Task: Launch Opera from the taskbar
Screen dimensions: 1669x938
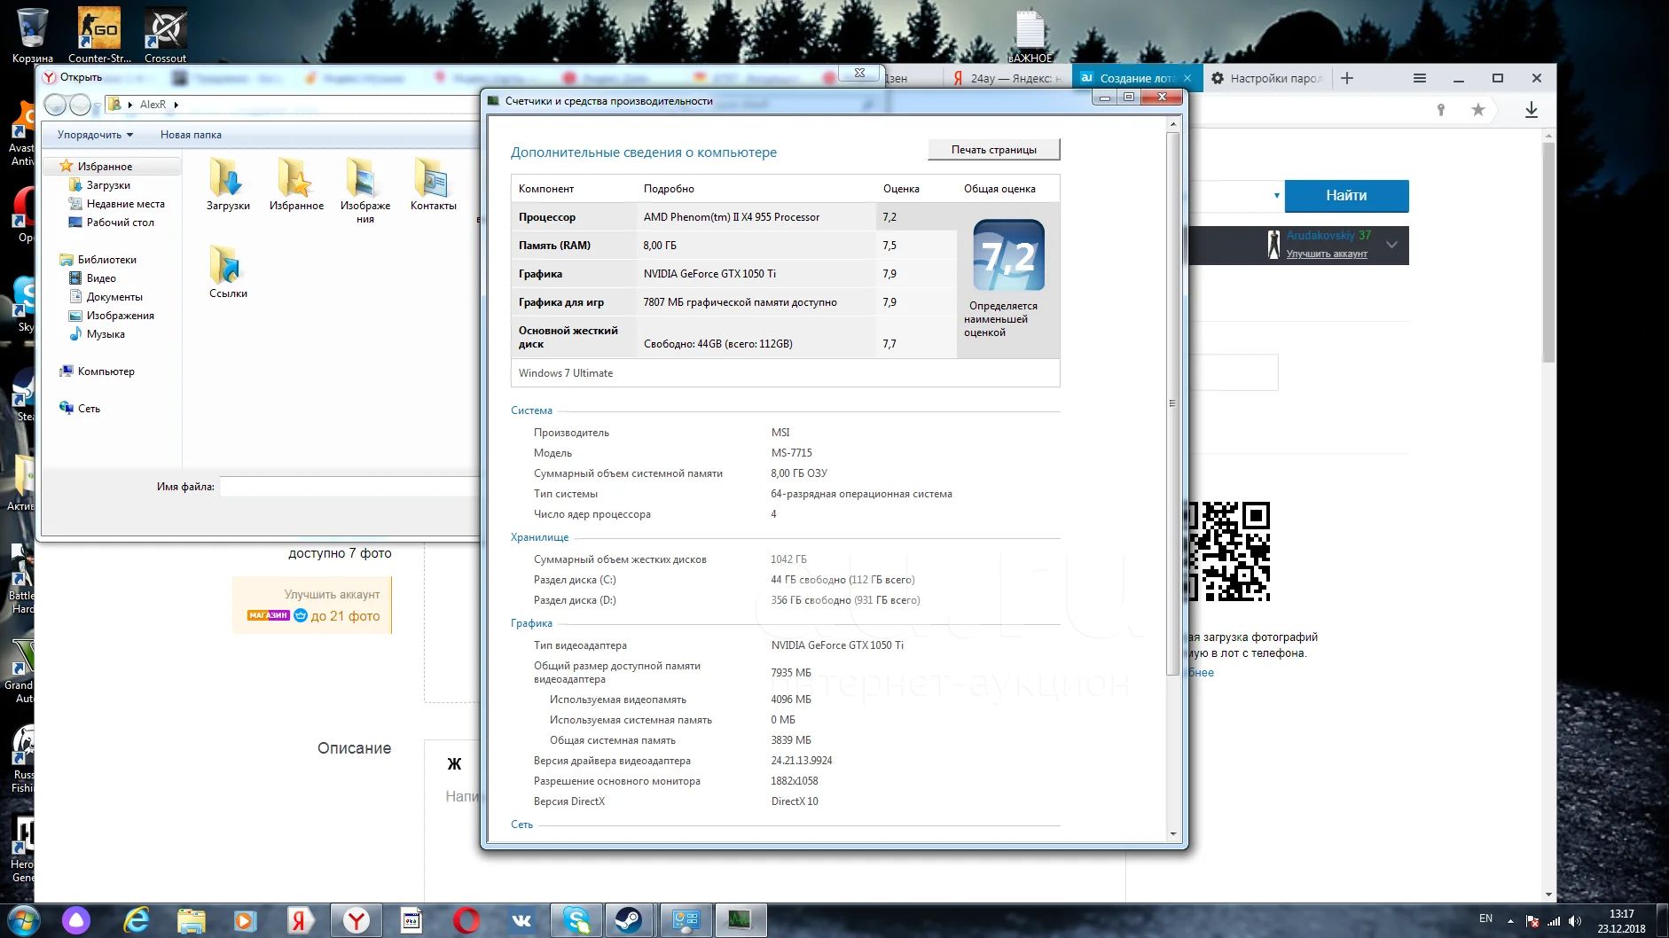Action: pos(466,921)
